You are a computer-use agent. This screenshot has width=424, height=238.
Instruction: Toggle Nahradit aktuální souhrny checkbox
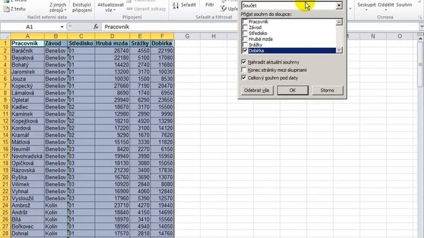pyautogui.click(x=244, y=62)
